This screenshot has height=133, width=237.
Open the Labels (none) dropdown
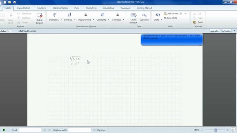[133, 23]
